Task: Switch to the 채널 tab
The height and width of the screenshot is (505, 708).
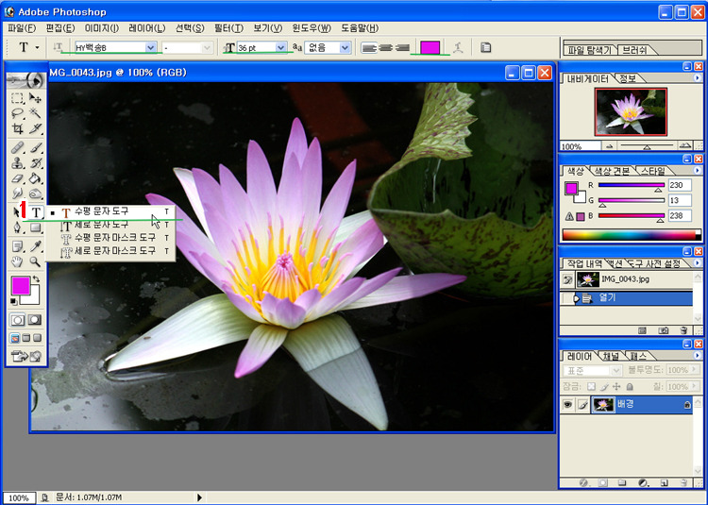Action: [611, 356]
